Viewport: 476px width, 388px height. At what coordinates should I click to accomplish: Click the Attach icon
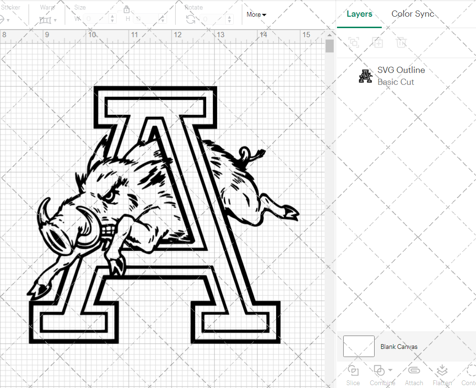coord(414,375)
